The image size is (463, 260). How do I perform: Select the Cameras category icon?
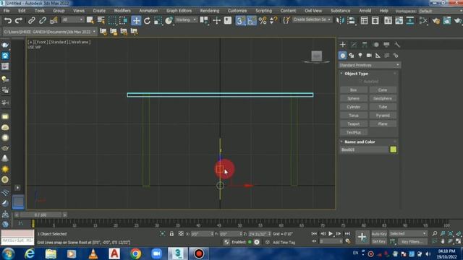(369, 56)
